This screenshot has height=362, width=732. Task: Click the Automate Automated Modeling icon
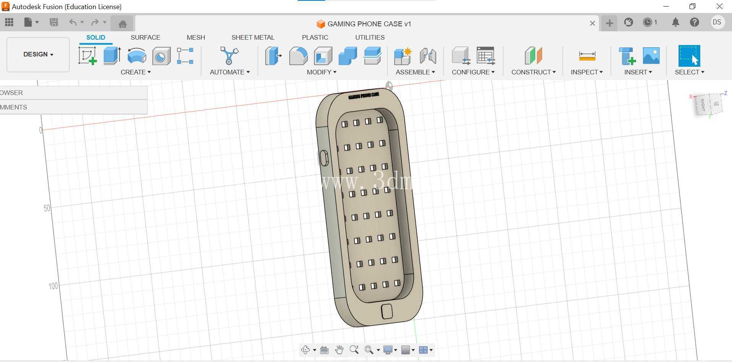[x=229, y=56]
